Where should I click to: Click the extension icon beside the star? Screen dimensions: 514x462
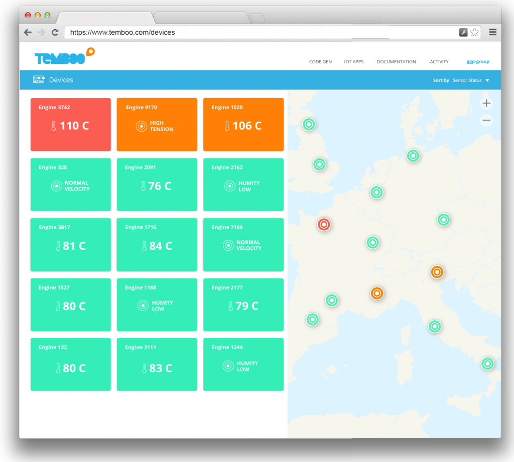tap(463, 32)
